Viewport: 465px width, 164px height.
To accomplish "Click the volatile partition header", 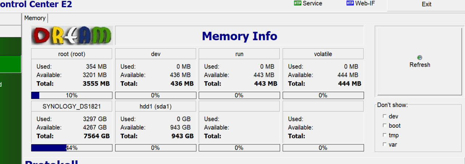I will coord(323,54).
